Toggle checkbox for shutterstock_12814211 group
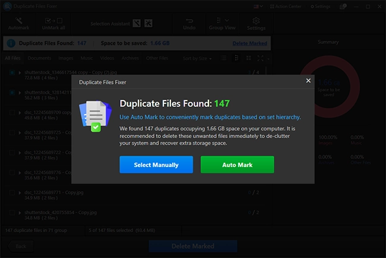The image size is (386, 258). pos(12,93)
